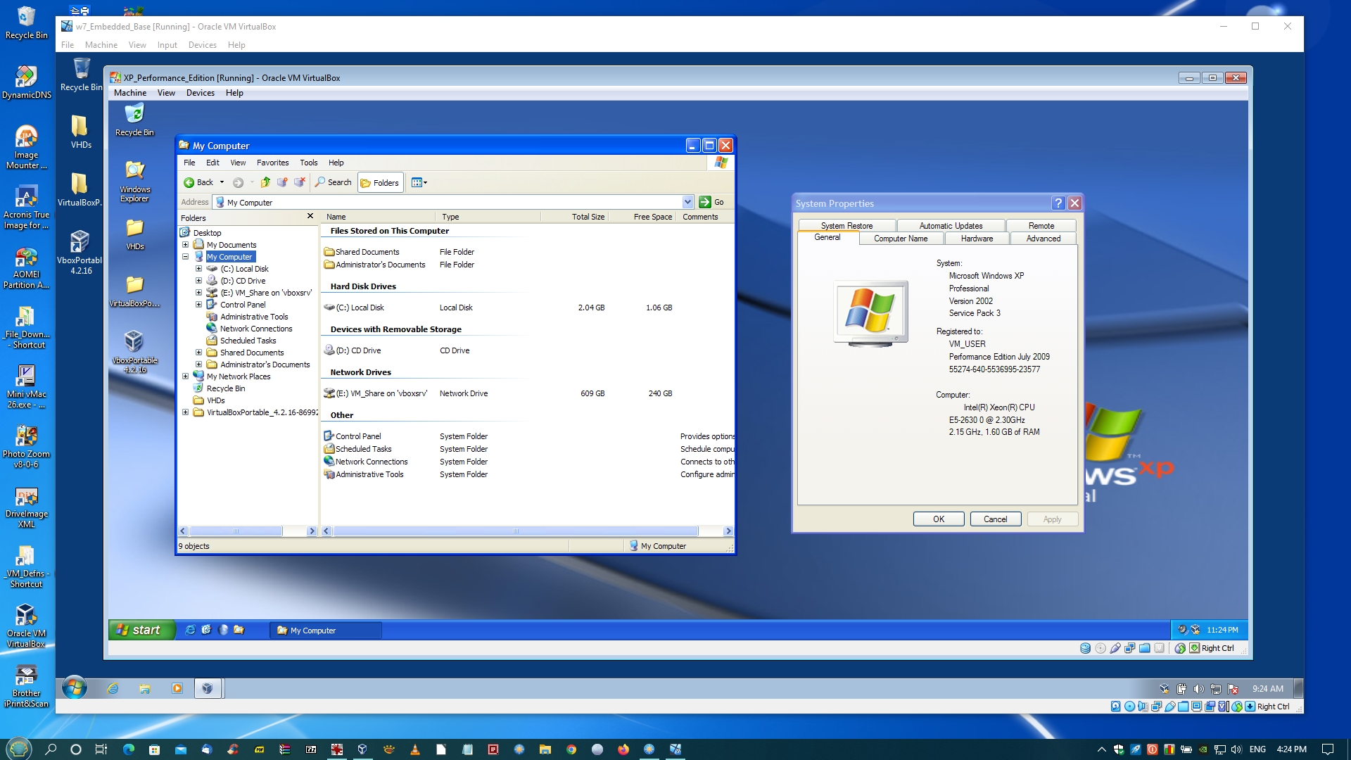The height and width of the screenshot is (760, 1351).
Task: Select Shared Documents folder in file list
Action: (362, 252)
